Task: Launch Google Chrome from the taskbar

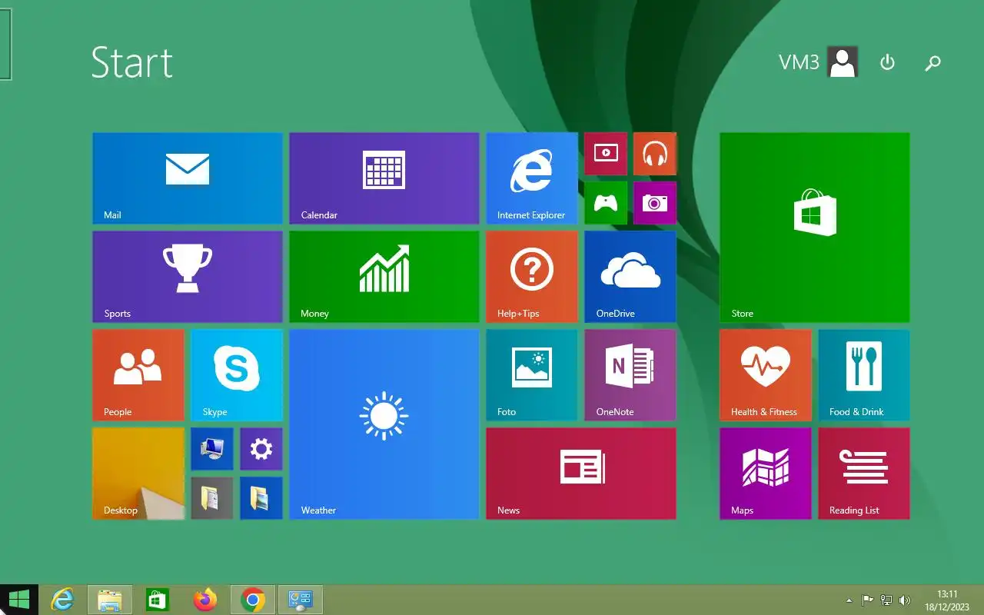Action: (253, 600)
